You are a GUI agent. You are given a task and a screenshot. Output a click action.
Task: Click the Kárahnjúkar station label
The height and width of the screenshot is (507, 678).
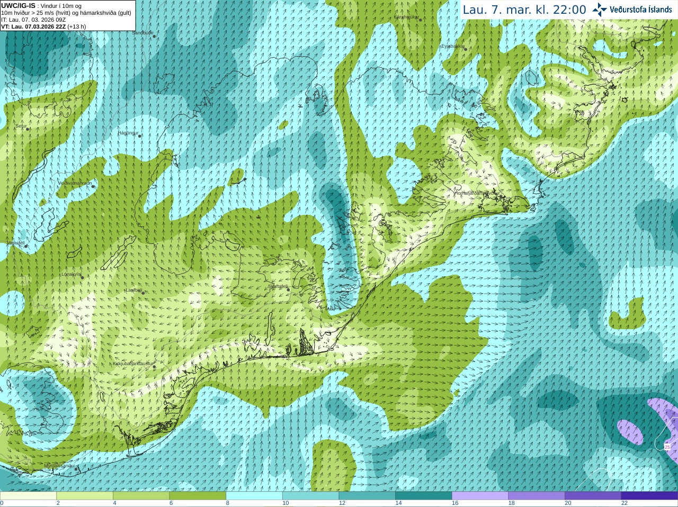pyautogui.click(x=406, y=17)
